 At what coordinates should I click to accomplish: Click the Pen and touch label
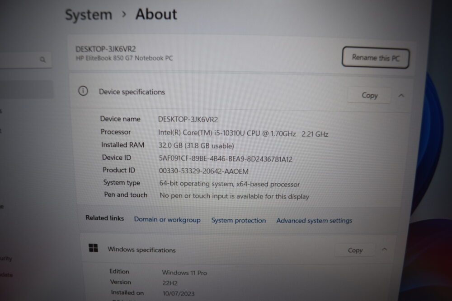[x=126, y=195]
